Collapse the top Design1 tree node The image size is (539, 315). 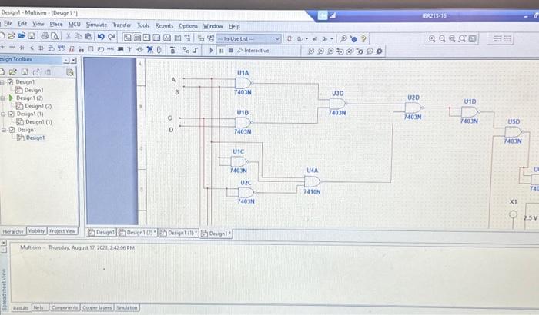(2, 82)
